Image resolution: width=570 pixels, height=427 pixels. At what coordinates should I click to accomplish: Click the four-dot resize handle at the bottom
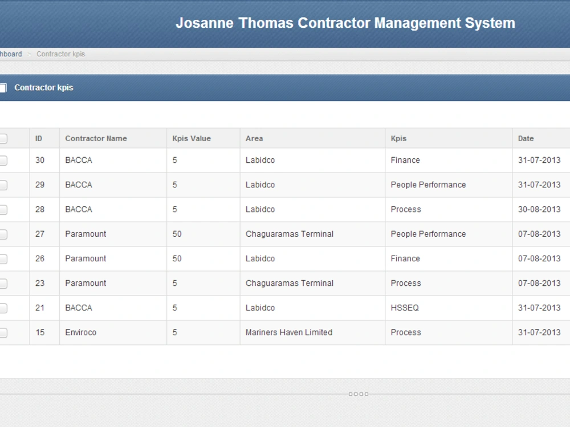coord(359,394)
